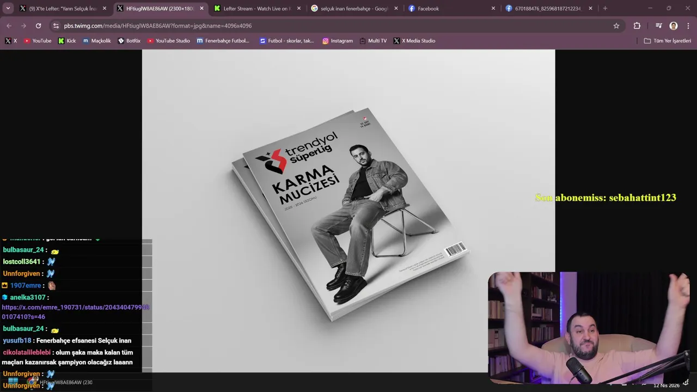This screenshot has width=697, height=392.
Task: Click the pbs.twimg.com address bar
Action: tap(338, 26)
